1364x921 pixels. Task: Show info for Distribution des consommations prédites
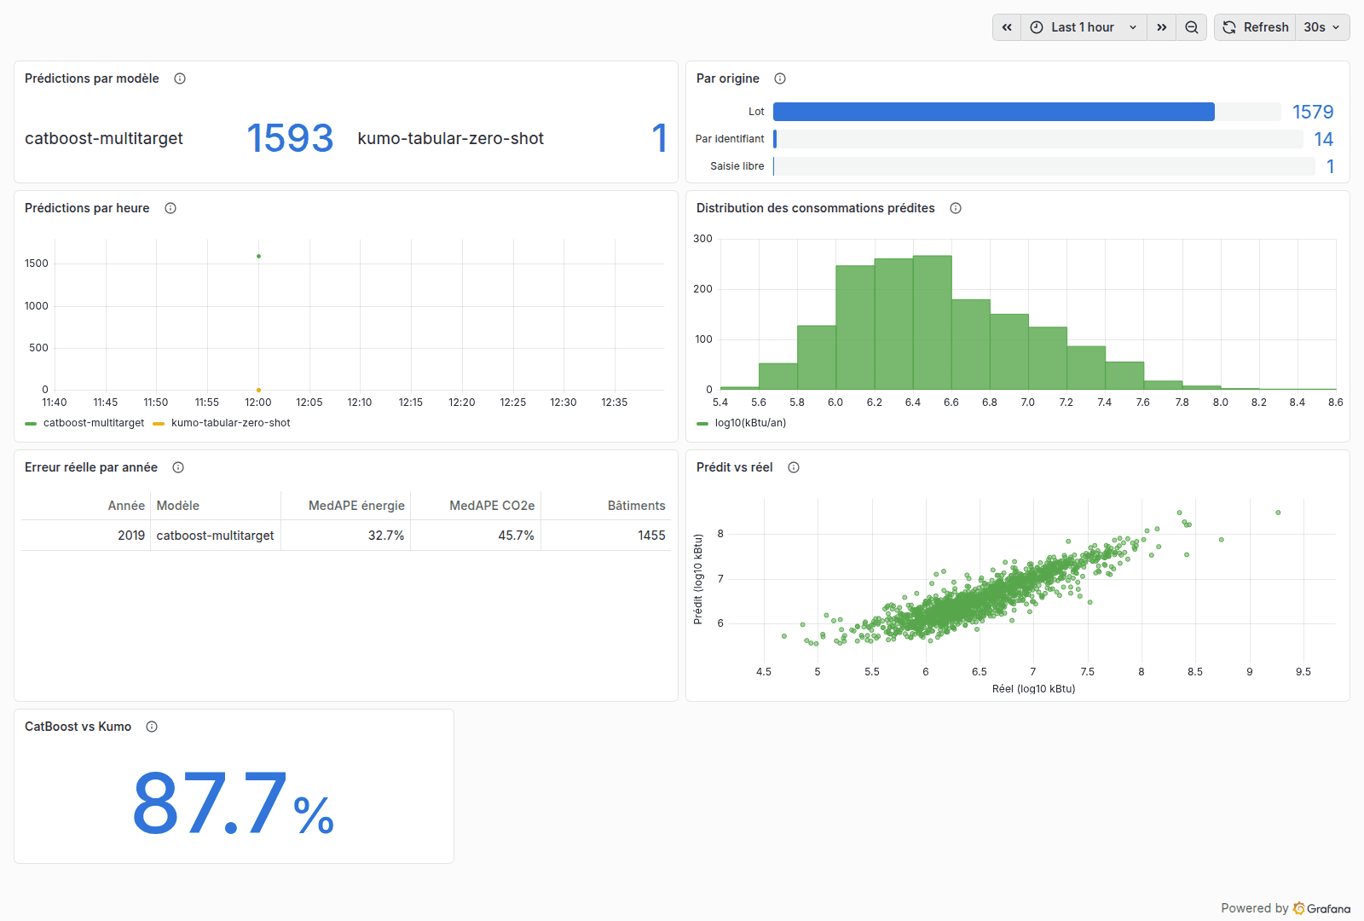[956, 208]
